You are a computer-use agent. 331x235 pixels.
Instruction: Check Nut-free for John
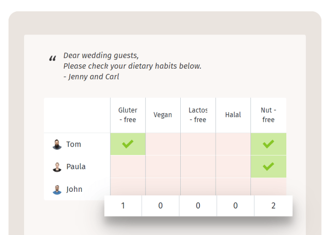coord(268,186)
